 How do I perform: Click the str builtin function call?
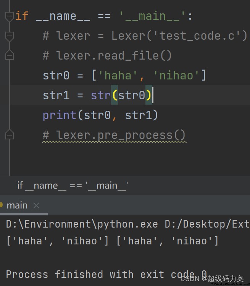pos(101,95)
